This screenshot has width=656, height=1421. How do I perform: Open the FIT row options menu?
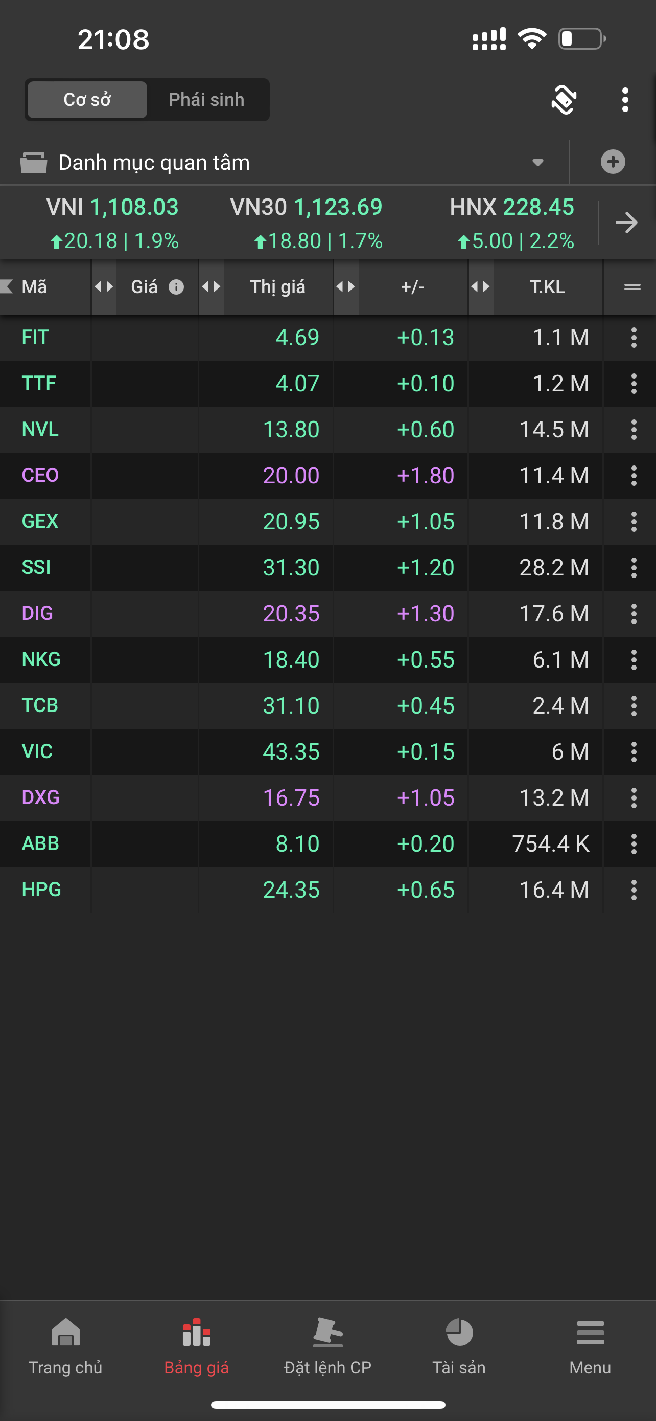pos(634,338)
